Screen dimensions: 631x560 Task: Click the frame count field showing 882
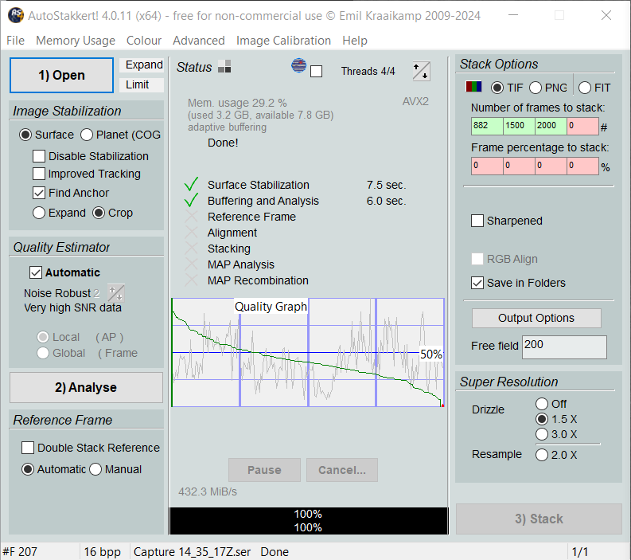tap(487, 126)
